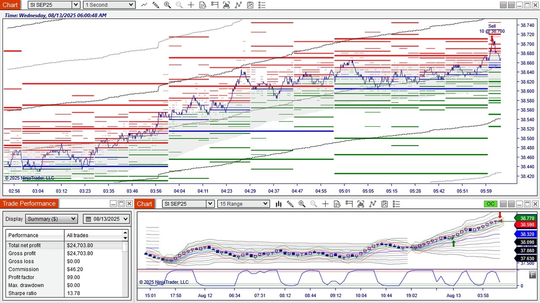Click the F button beside lower indicator panel
This screenshot has width=540, height=303.
tap(532, 274)
